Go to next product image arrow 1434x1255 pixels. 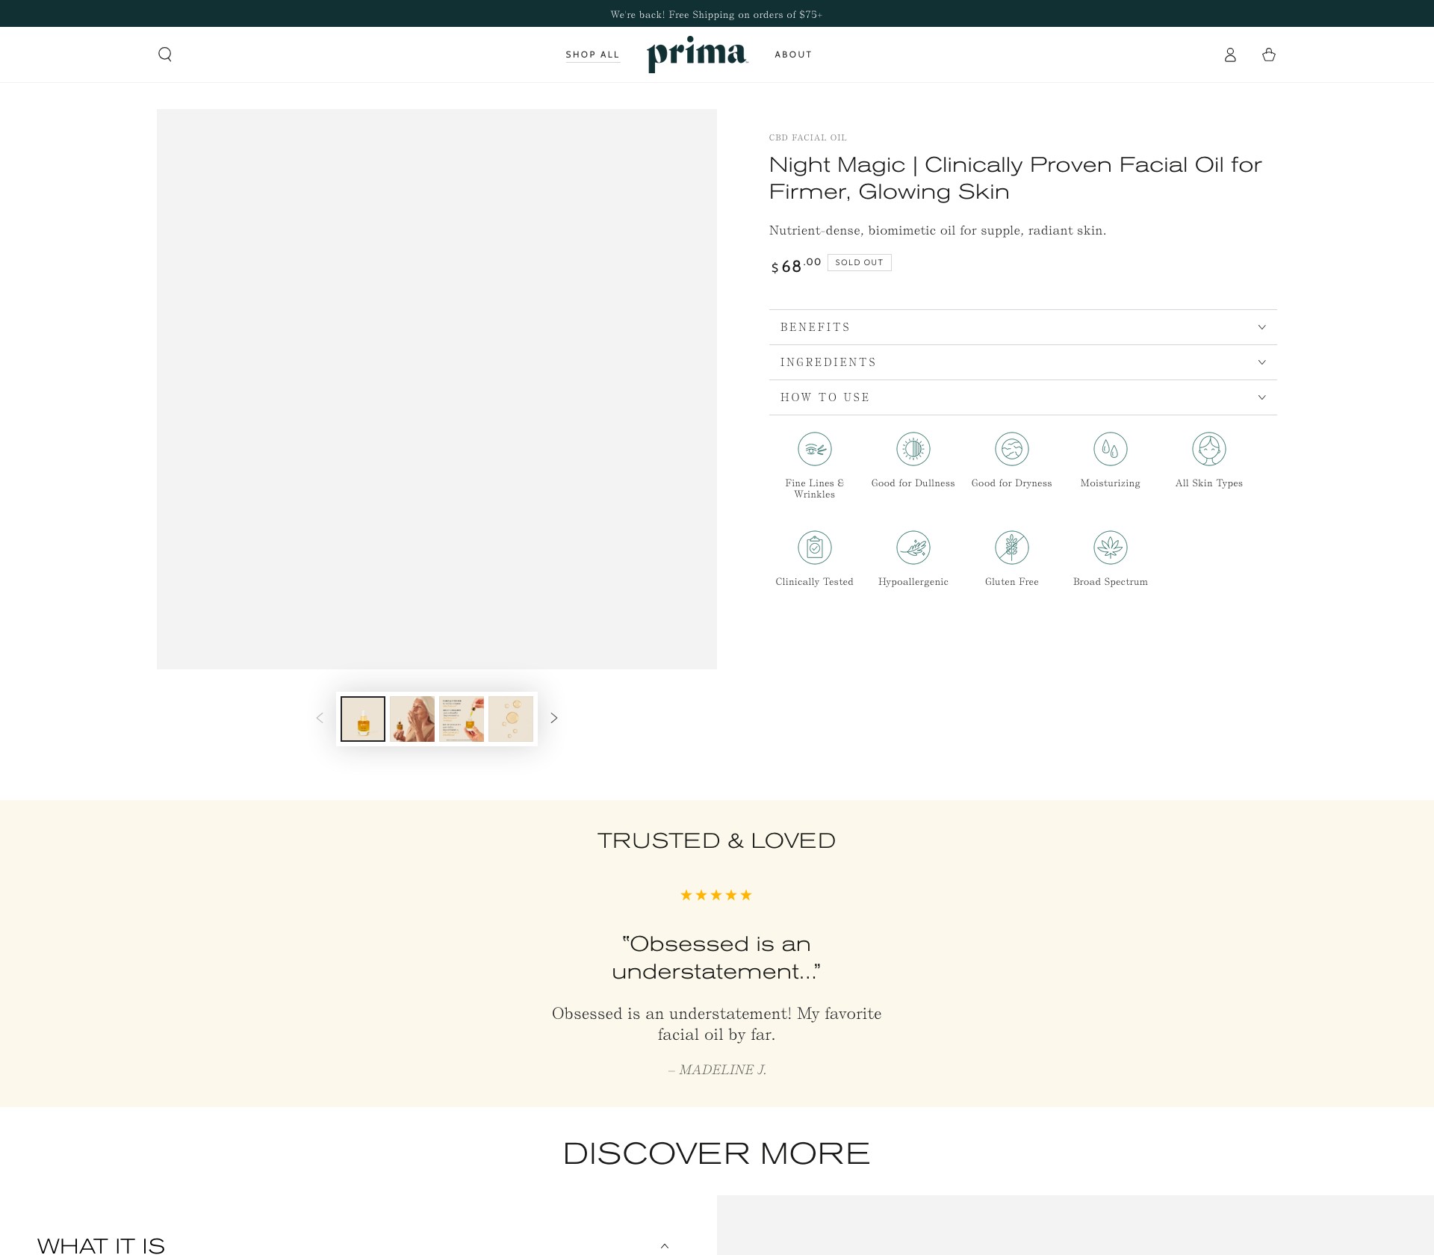553,718
